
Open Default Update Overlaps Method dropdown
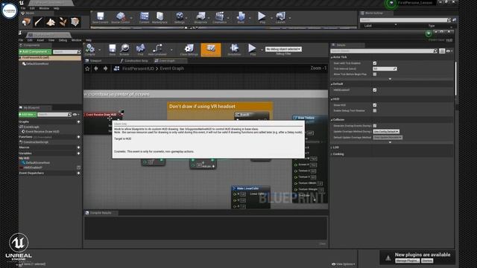(388, 137)
